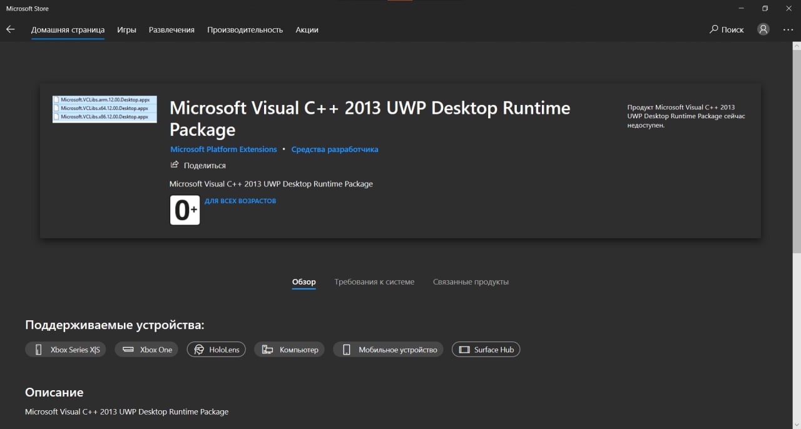
Task: Maximize or restore the Store window
Action: click(x=765, y=9)
